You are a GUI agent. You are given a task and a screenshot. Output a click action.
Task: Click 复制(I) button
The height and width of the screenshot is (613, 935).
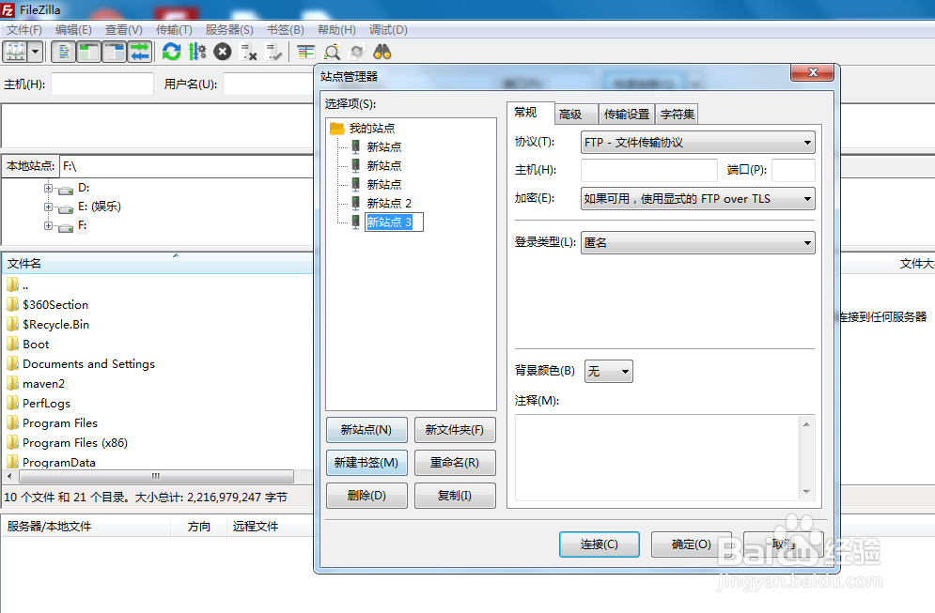coord(455,495)
